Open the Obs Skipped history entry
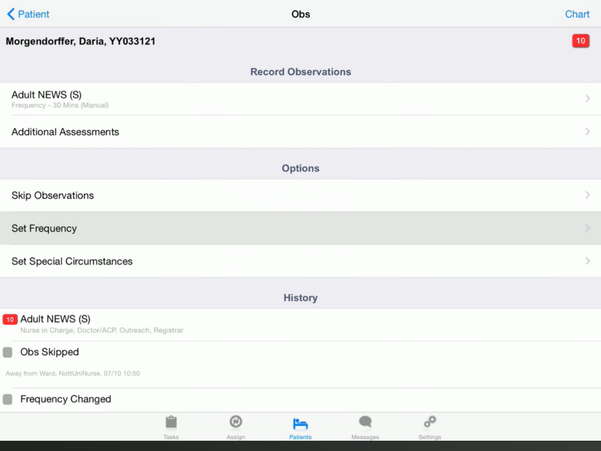This screenshot has width=601, height=451. (50, 352)
